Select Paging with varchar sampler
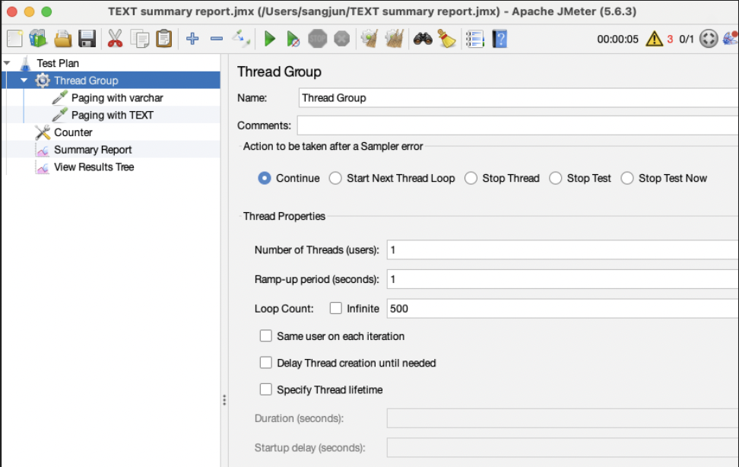 [117, 97]
